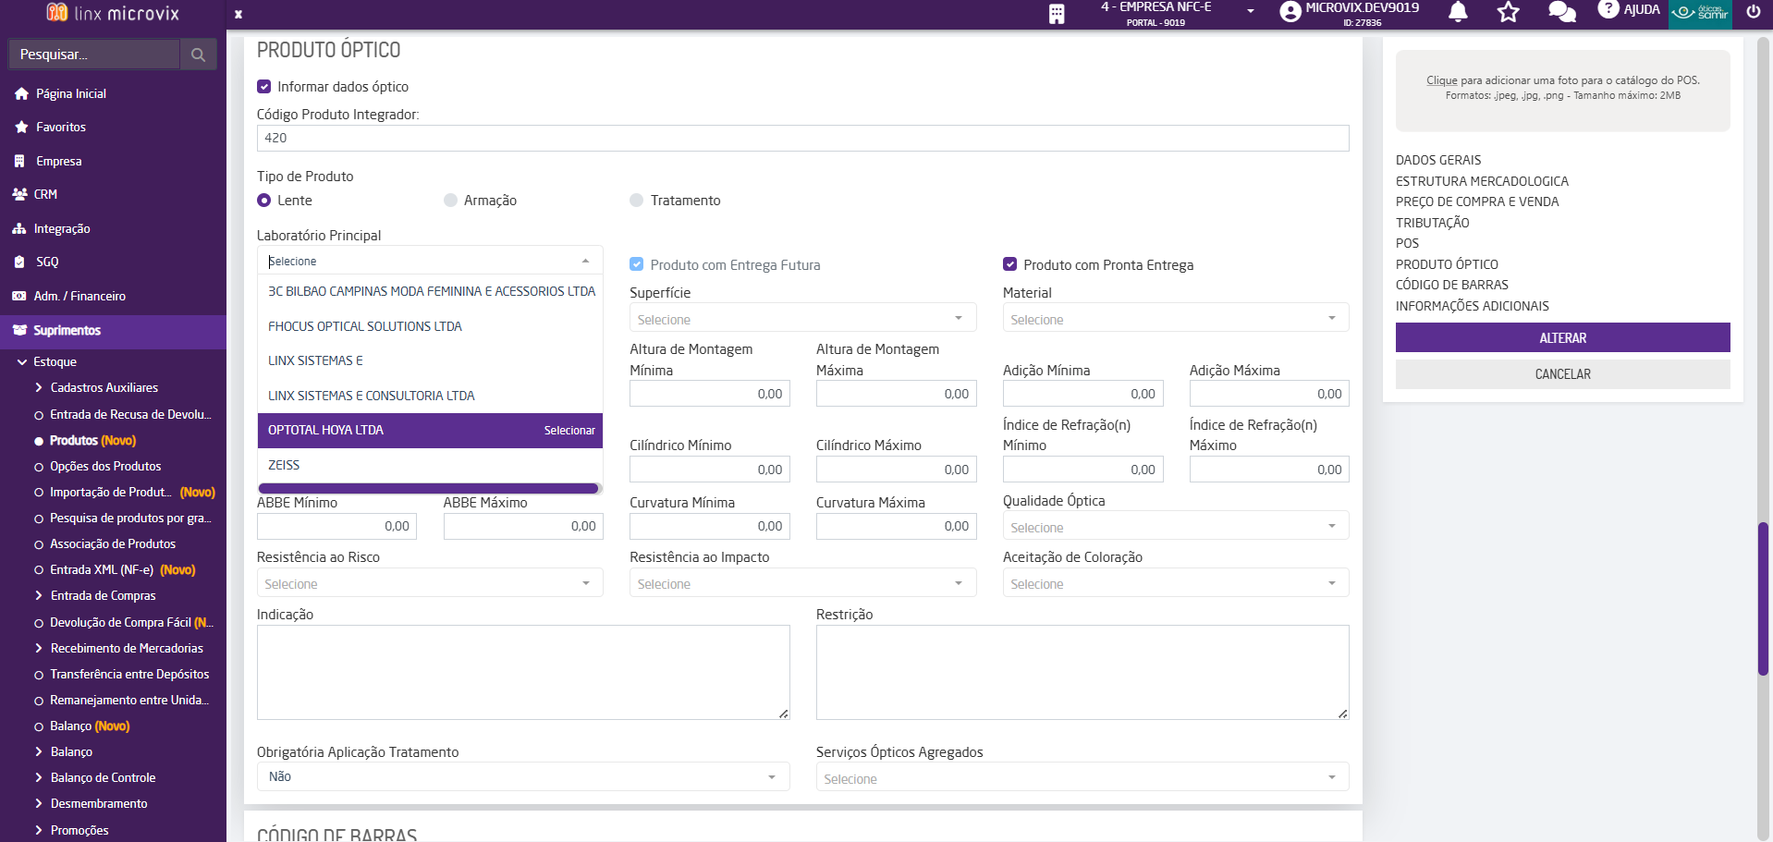Open Suprimentos sidebar menu
The width and height of the screenshot is (1773, 842).
pyautogui.click(x=67, y=331)
